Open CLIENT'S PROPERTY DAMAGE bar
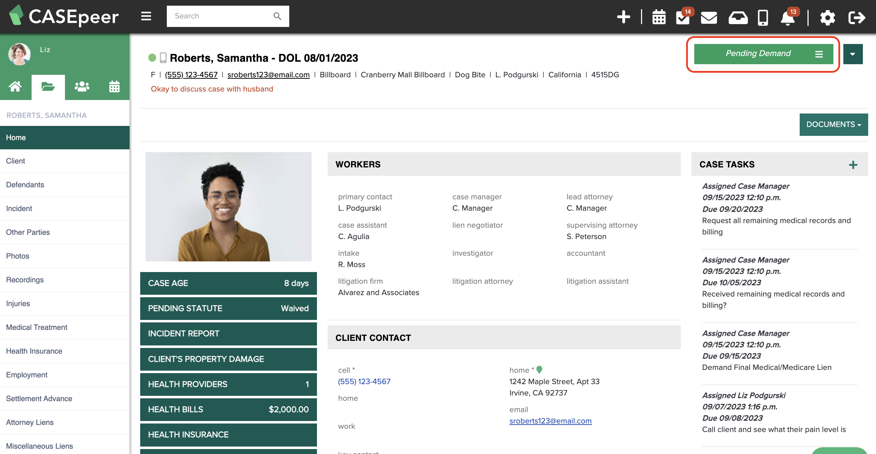The height and width of the screenshot is (454, 876). 228,359
